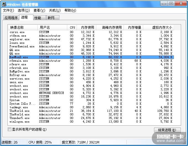The width and height of the screenshot is (188, 146).
Task: Select the rfwmain.exe process row
Action: tap(91, 61)
